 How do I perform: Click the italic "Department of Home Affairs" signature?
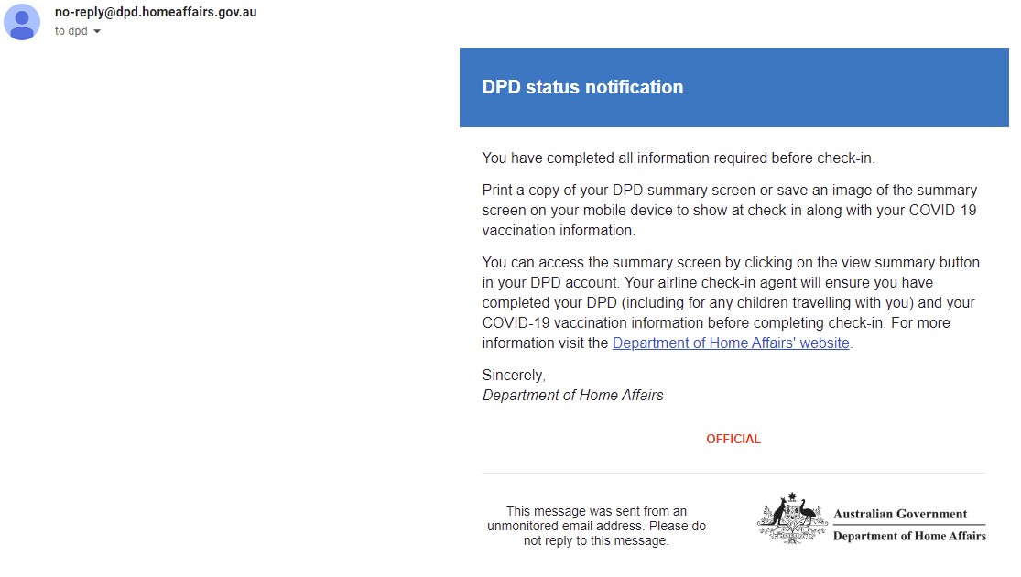pyautogui.click(x=572, y=396)
